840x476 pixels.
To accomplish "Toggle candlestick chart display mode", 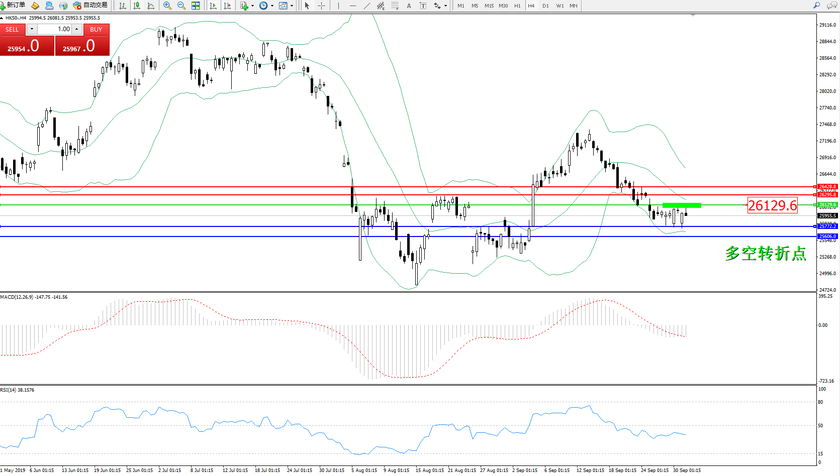I will tap(137, 6).
